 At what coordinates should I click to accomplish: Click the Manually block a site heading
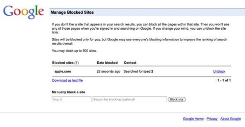pos(69,92)
